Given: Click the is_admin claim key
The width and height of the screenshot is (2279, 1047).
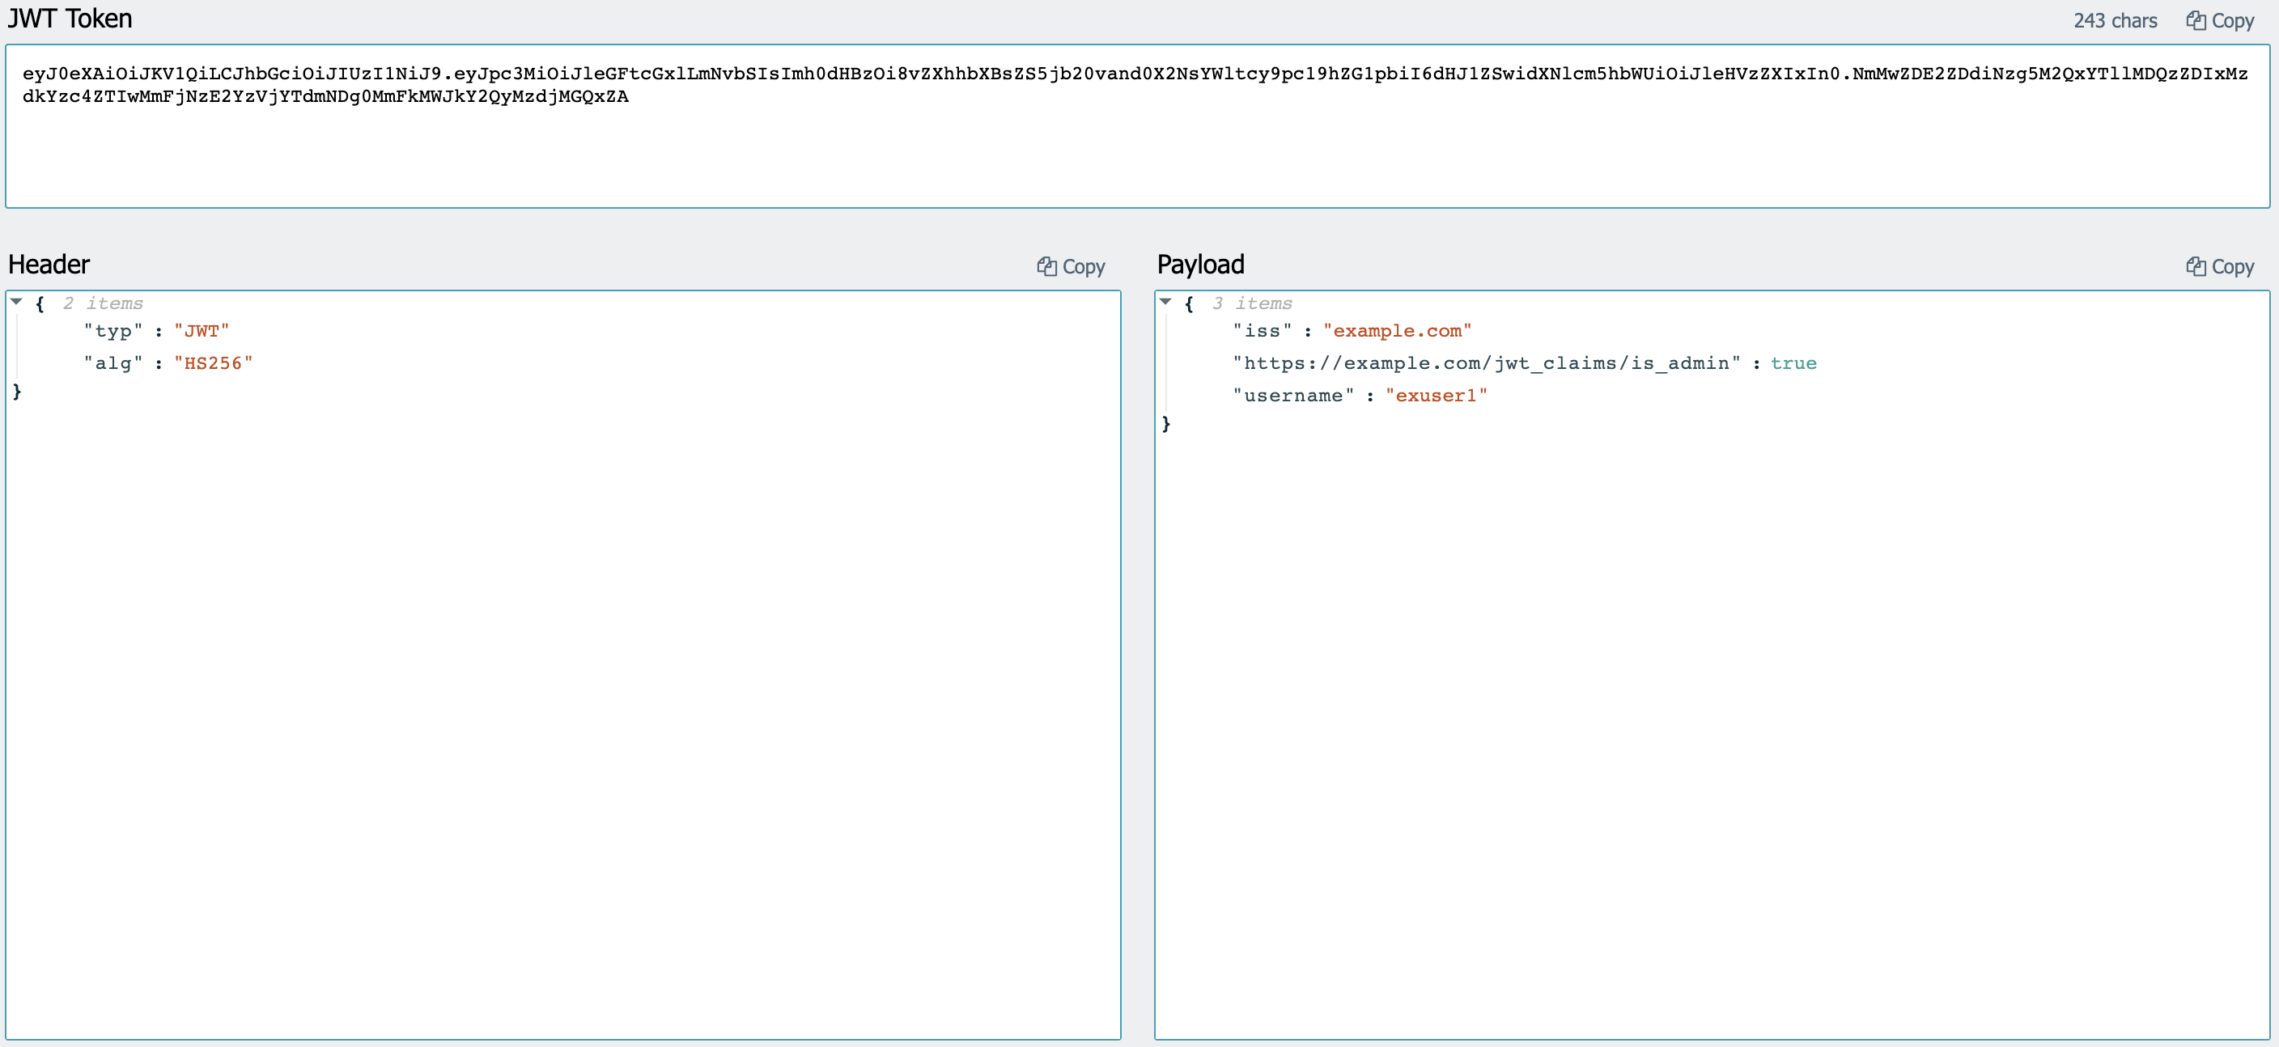Looking at the screenshot, I should [x=1487, y=363].
